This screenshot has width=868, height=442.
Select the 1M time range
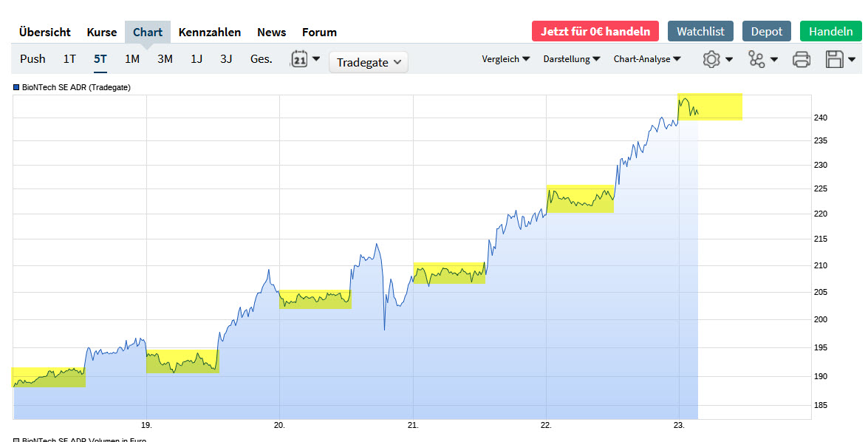point(132,58)
